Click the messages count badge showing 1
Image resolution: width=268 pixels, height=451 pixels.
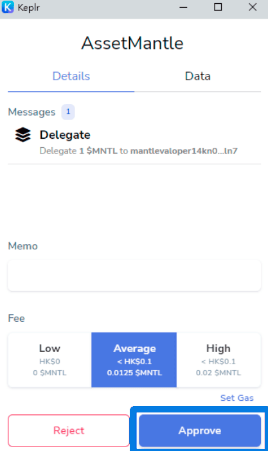(68, 112)
